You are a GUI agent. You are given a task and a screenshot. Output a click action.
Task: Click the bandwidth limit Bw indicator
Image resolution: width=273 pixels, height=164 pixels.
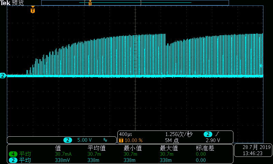click(x=105, y=140)
